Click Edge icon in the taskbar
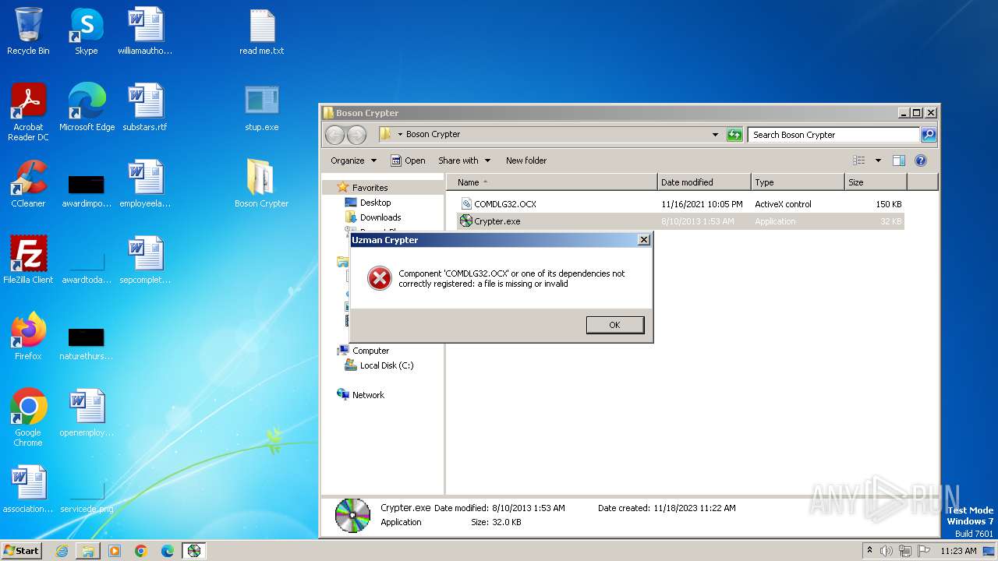 [168, 551]
